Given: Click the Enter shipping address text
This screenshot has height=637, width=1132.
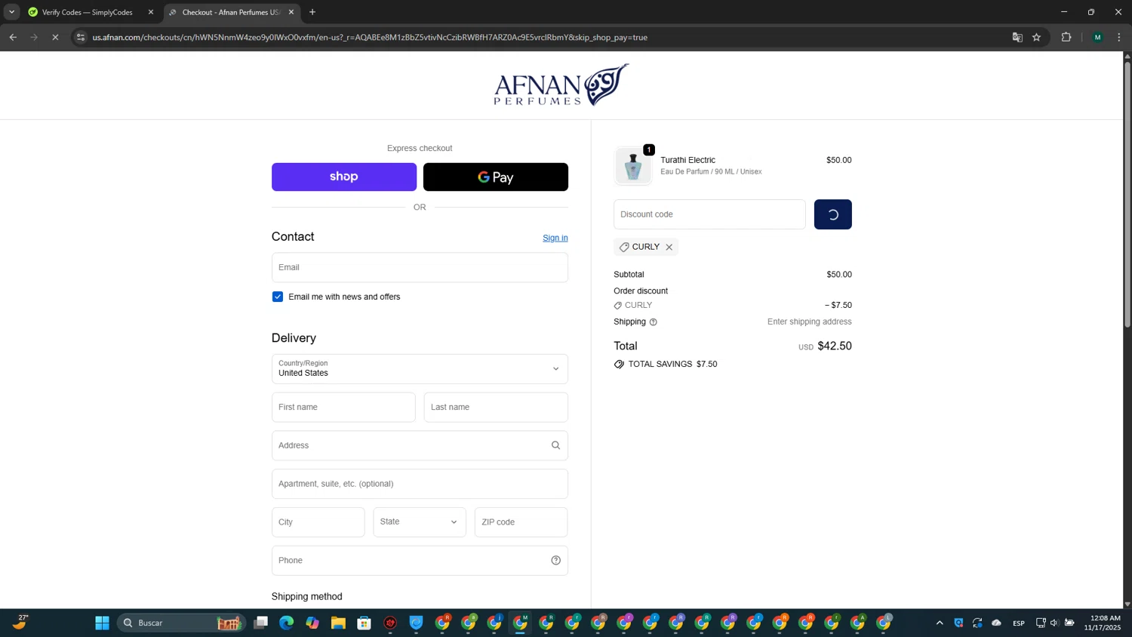Looking at the screenshot, I should click(809, 322).
